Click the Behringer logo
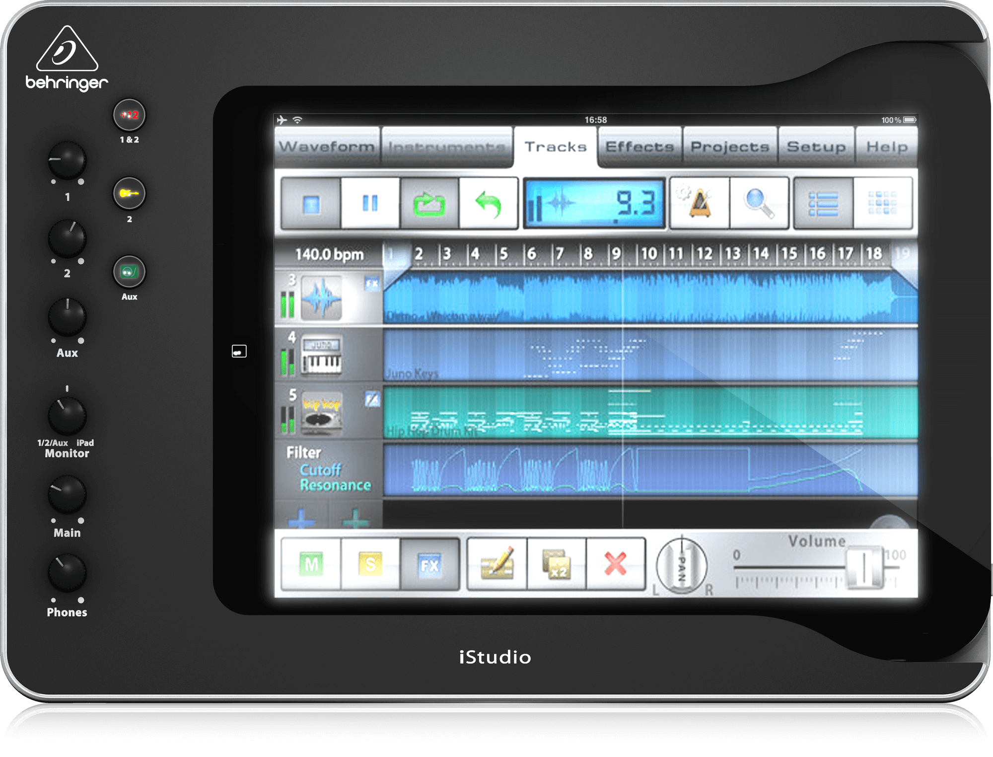993x757 pixels. point(67,58)
